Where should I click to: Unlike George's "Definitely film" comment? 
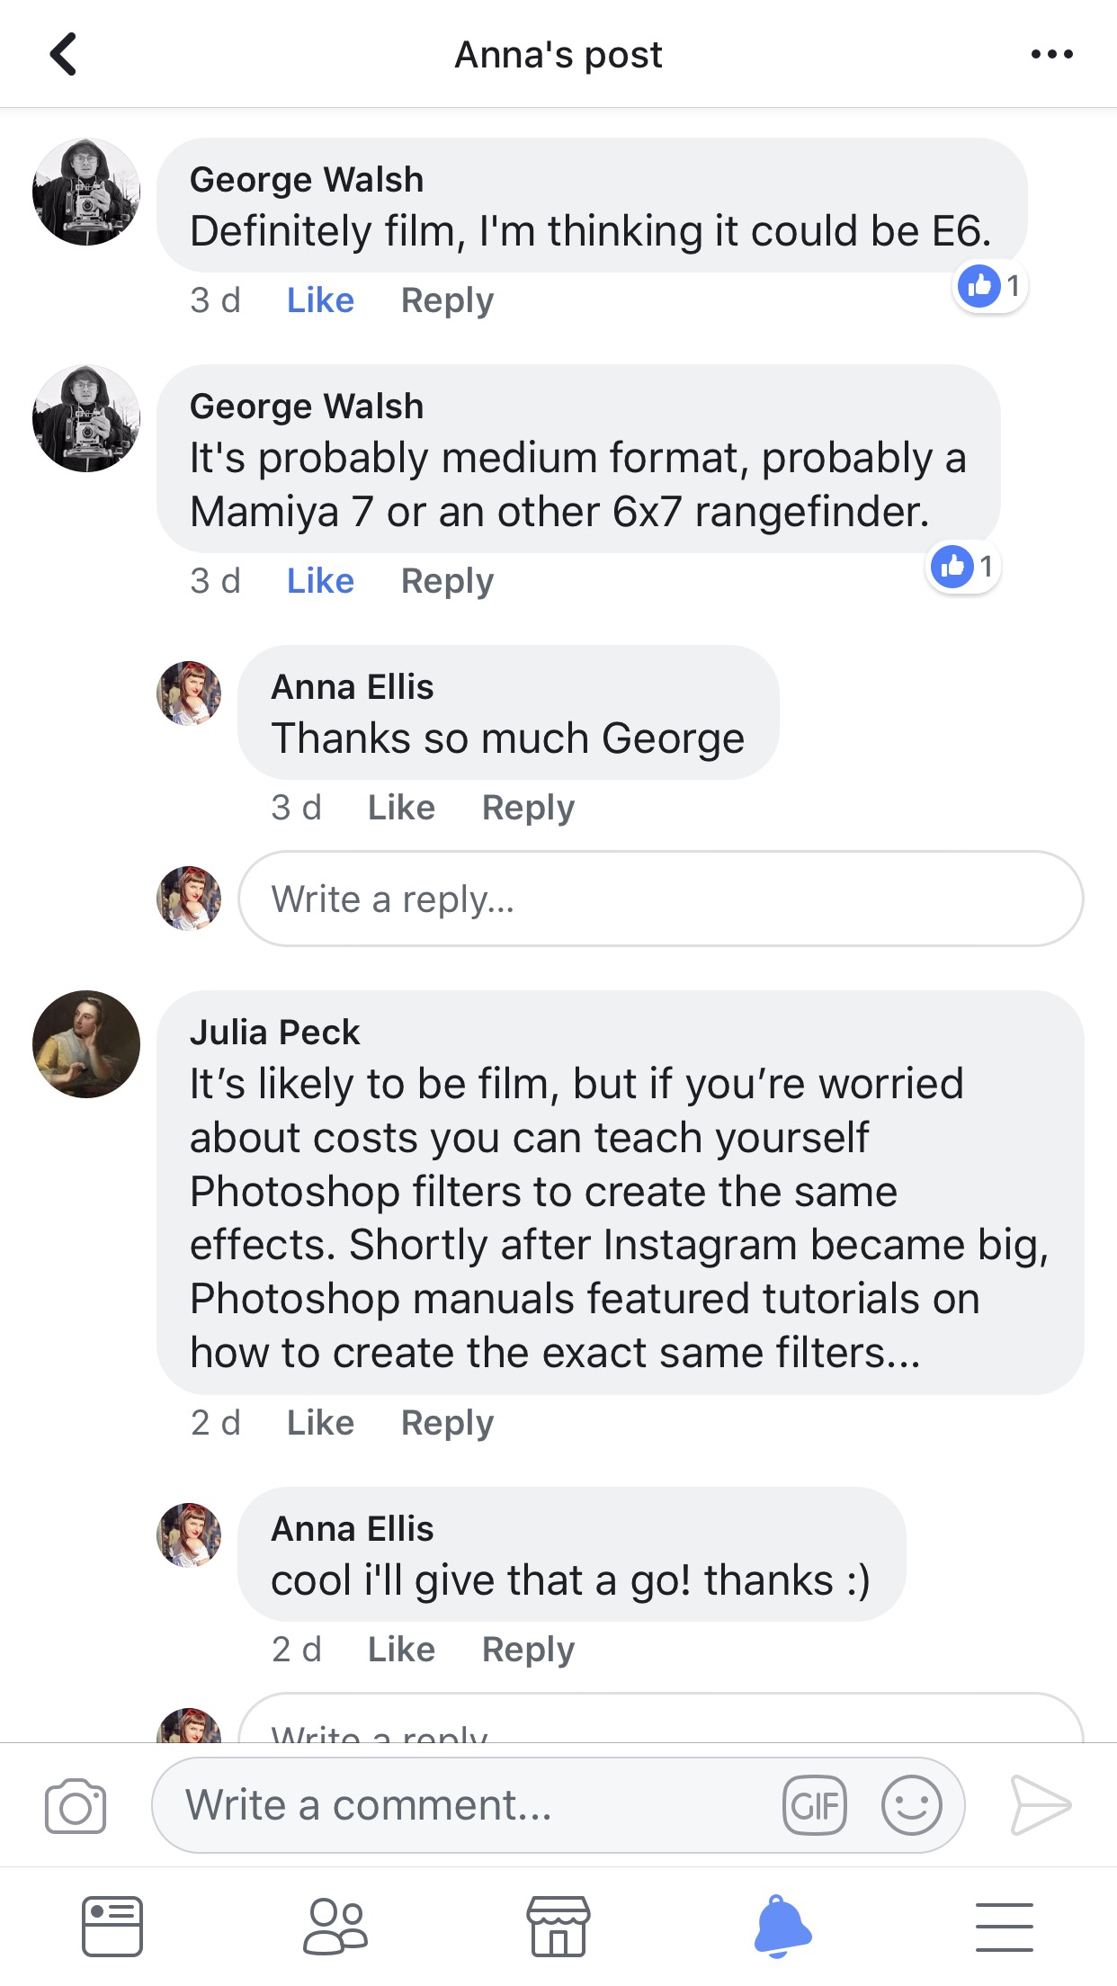320,300
